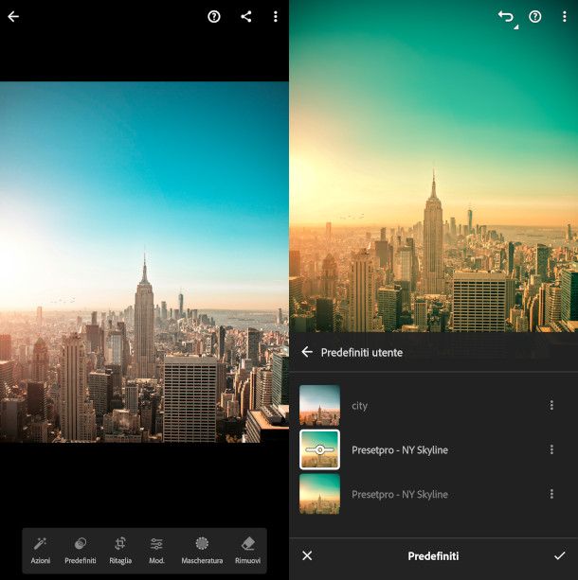Screen dimensions: 578x580
Task: Open options for selected Presetpro - NY Skyline
Action: pyautogui.click(x=551, y=450)
